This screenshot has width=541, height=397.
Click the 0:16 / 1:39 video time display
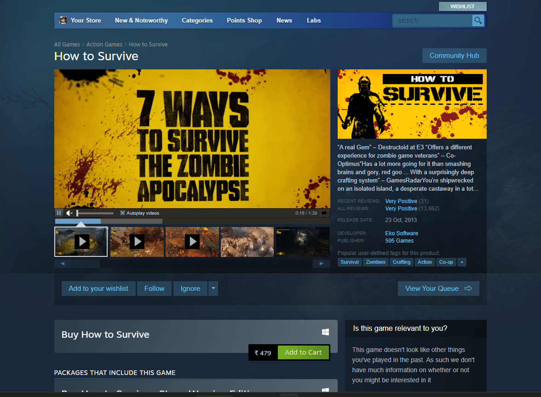point(306,213)
